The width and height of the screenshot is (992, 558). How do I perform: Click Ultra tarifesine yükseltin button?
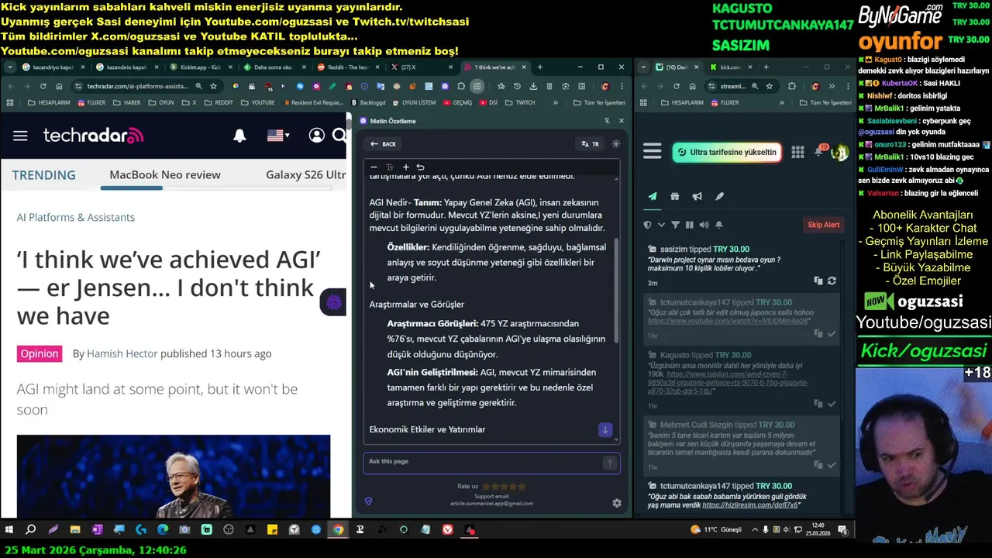[x=727, y=152]
